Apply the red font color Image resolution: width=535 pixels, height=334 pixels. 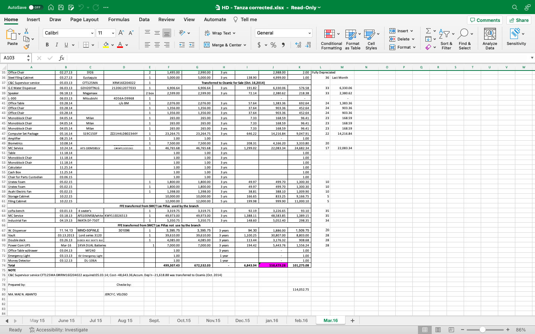tap(120, 45)
